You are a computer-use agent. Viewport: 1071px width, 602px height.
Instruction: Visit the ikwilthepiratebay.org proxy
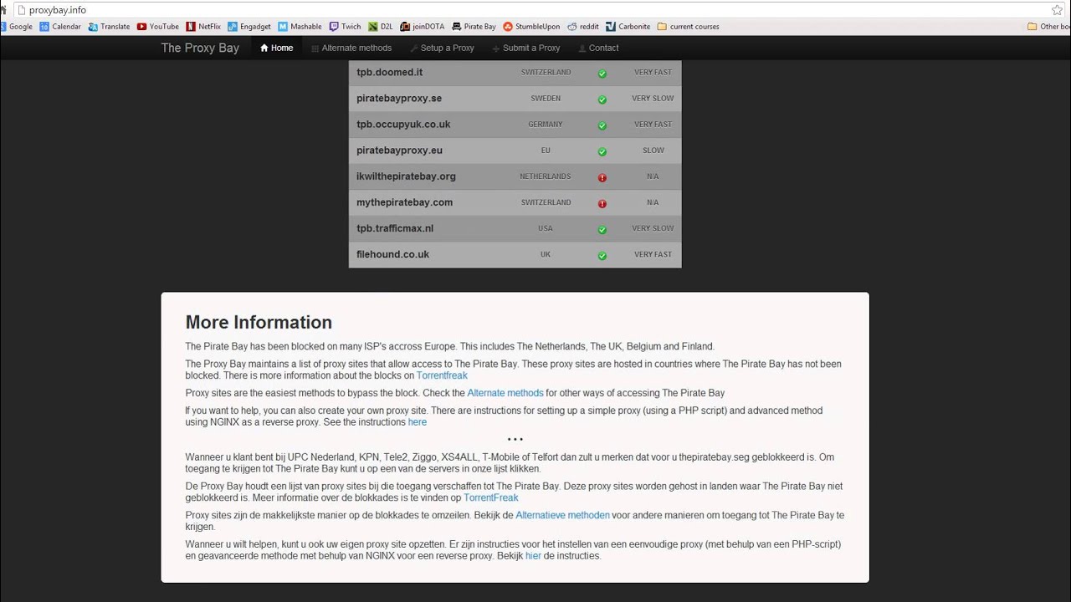(406, 176)
